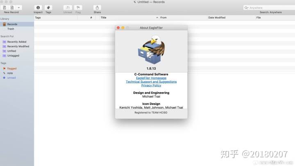Click the blue dot icon beside unread
This screenshot has height=166, width=295.
[x=4, y=78]
